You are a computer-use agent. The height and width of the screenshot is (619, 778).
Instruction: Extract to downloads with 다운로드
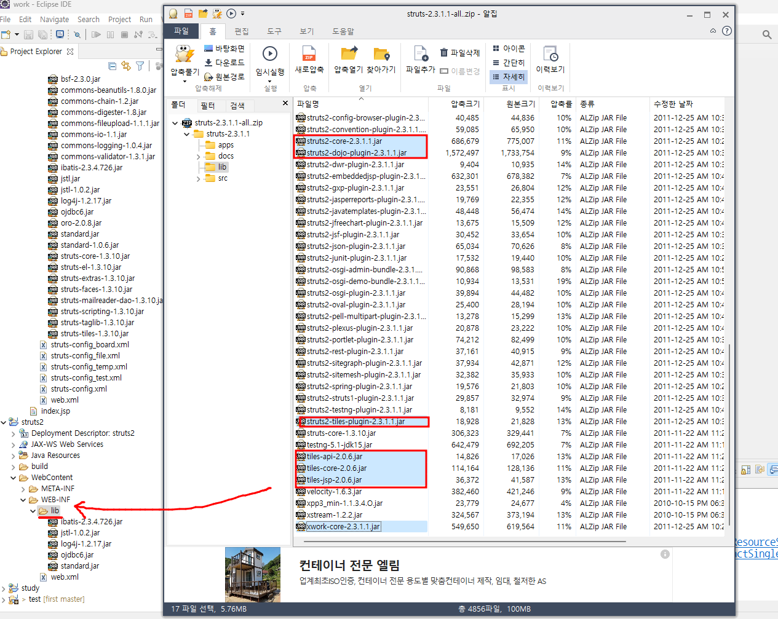(224, 63)
